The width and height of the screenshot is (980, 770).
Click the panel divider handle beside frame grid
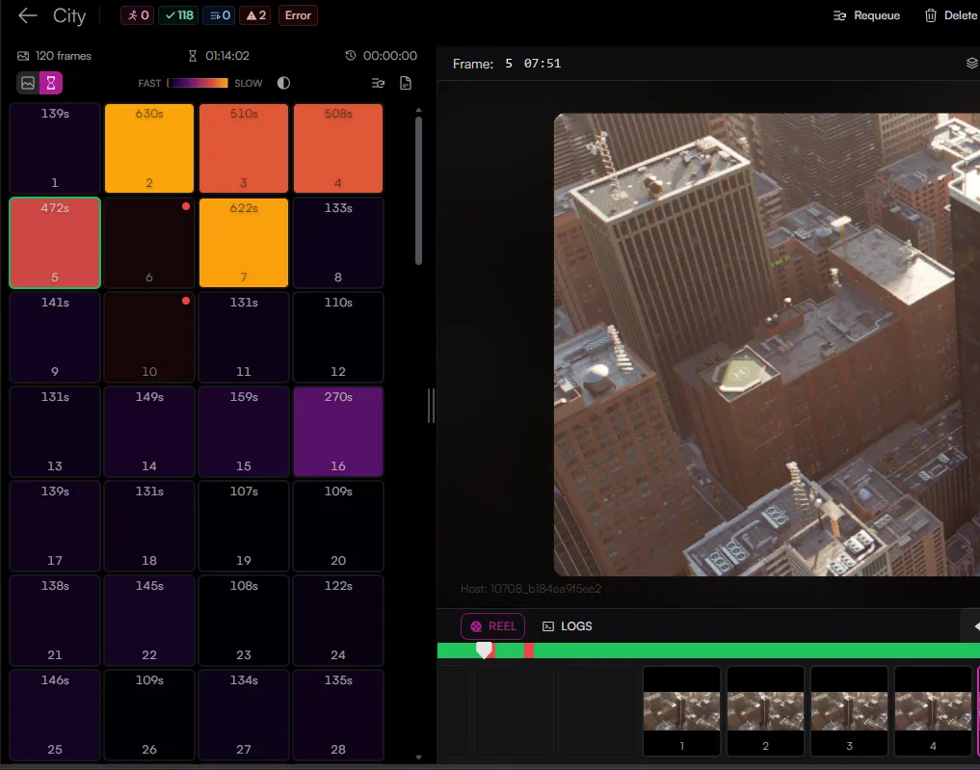click(x=431, y=406)
